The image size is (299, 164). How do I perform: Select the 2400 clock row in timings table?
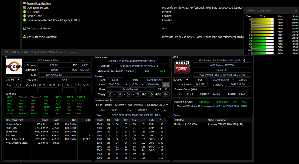point(130,154)
